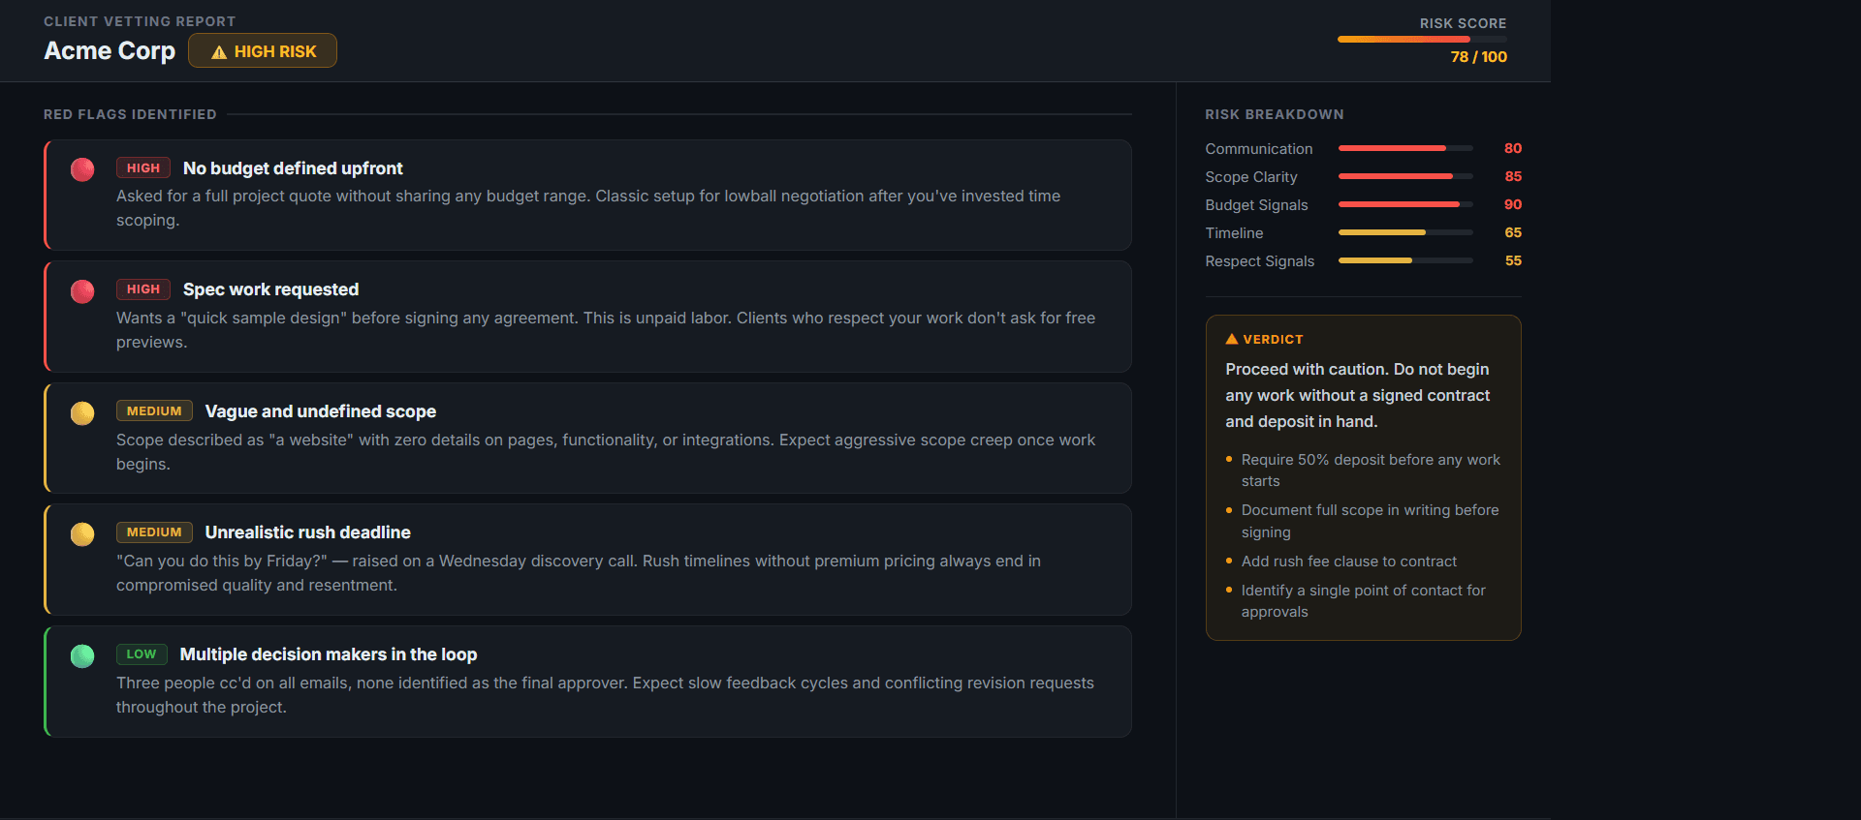
Task: Click the Respect Signals risk bar
Action: 1405,260
